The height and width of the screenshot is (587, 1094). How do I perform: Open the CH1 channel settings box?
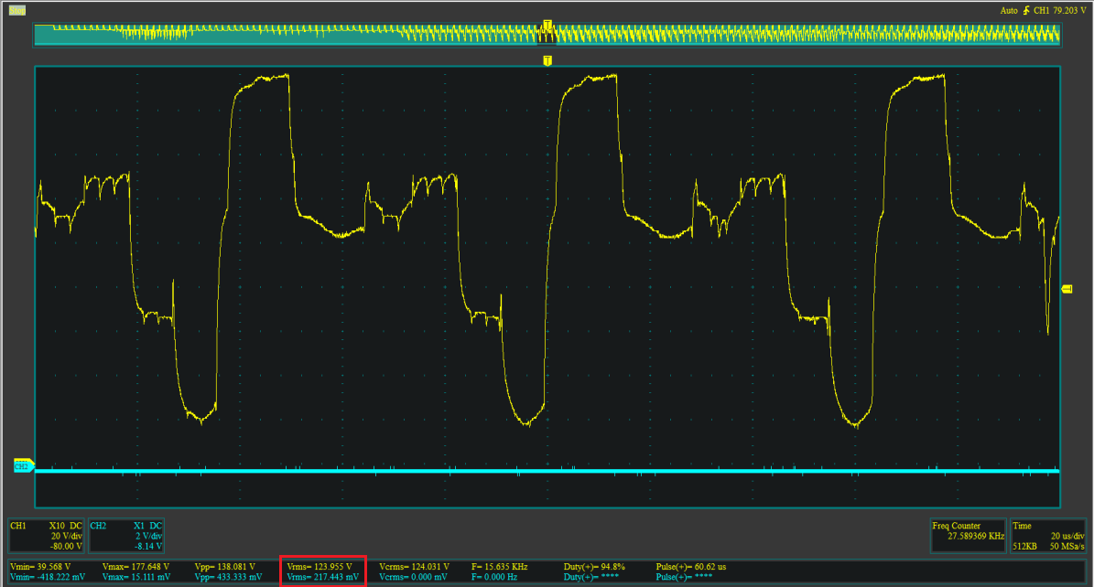[x=46, y=536]
